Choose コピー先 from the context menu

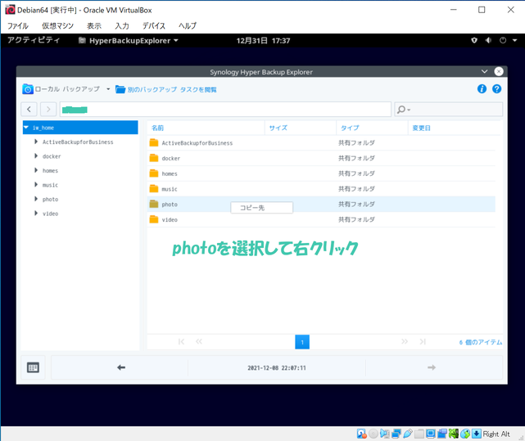[x=262, y=208]
